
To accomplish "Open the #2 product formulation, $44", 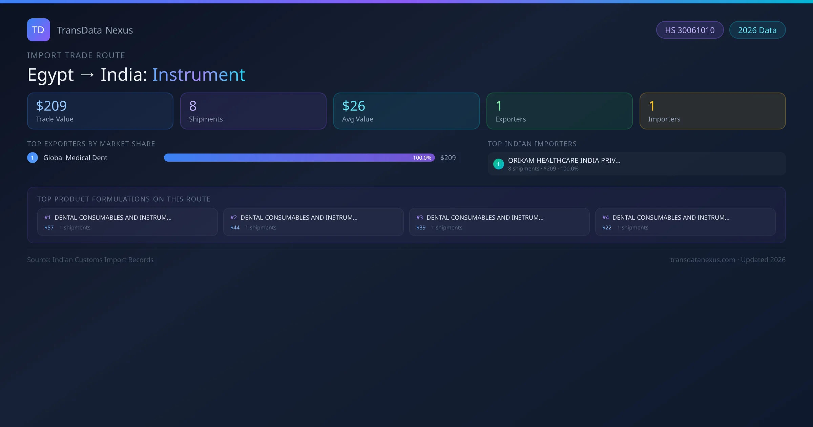I will pyautogui.click(x=313, y=222).
